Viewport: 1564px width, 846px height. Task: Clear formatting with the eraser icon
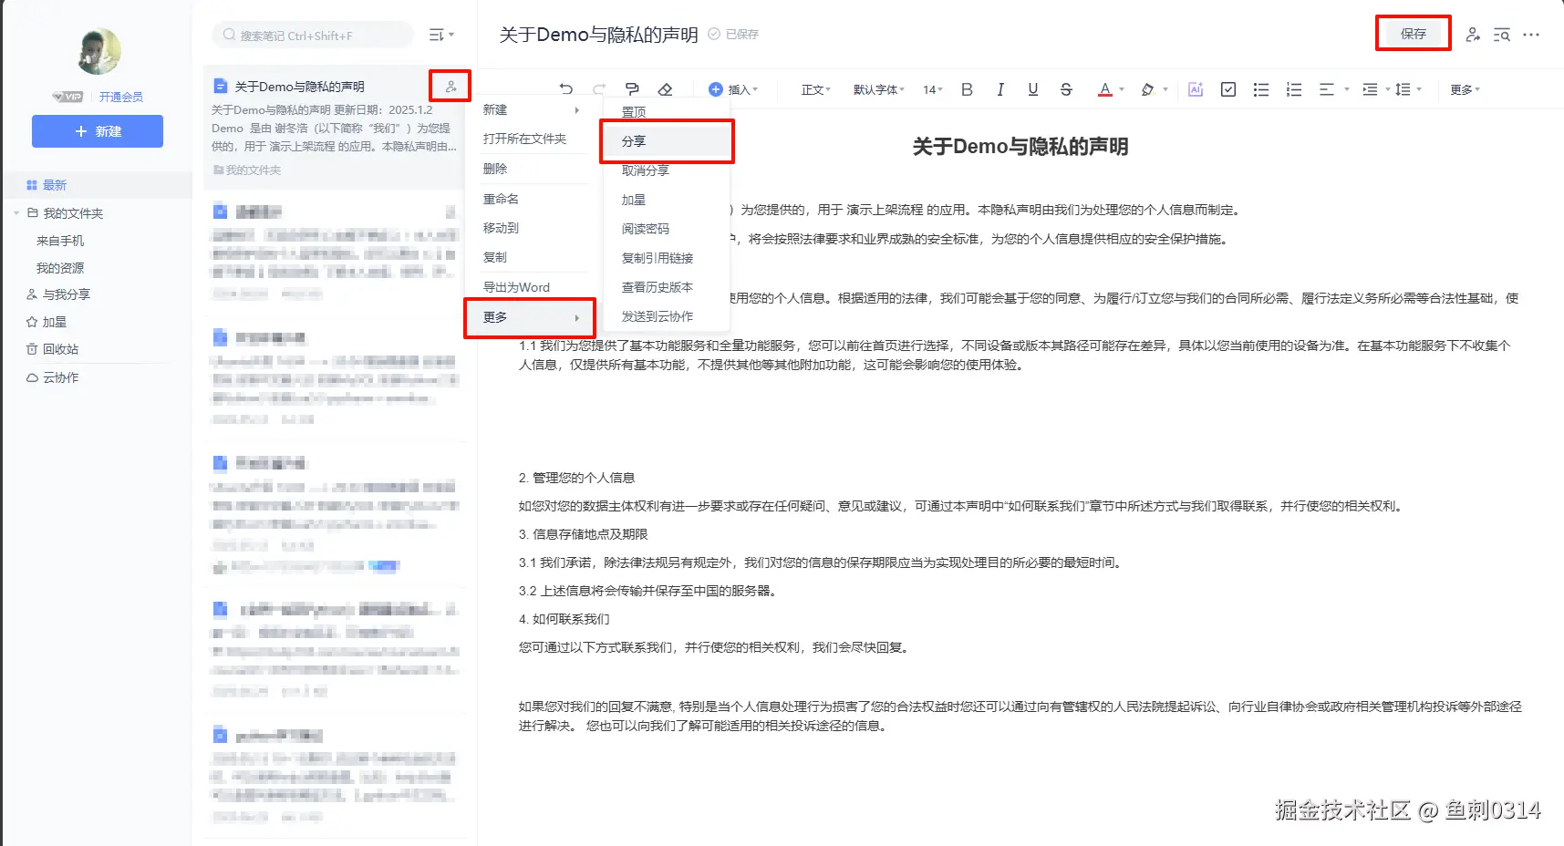(x=665, y=89)
